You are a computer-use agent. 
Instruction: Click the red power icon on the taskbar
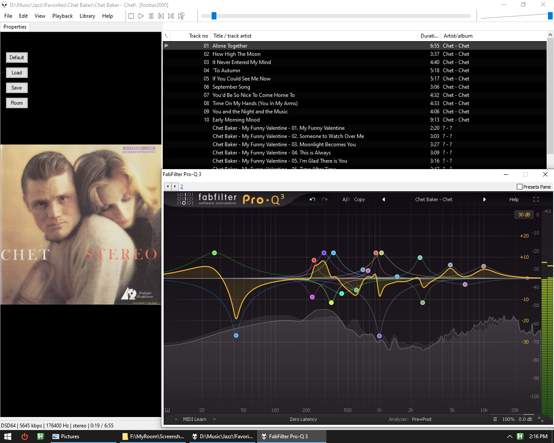pos(25,437)
